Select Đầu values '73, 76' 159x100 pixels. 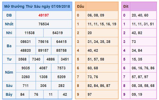pos(93,77)
